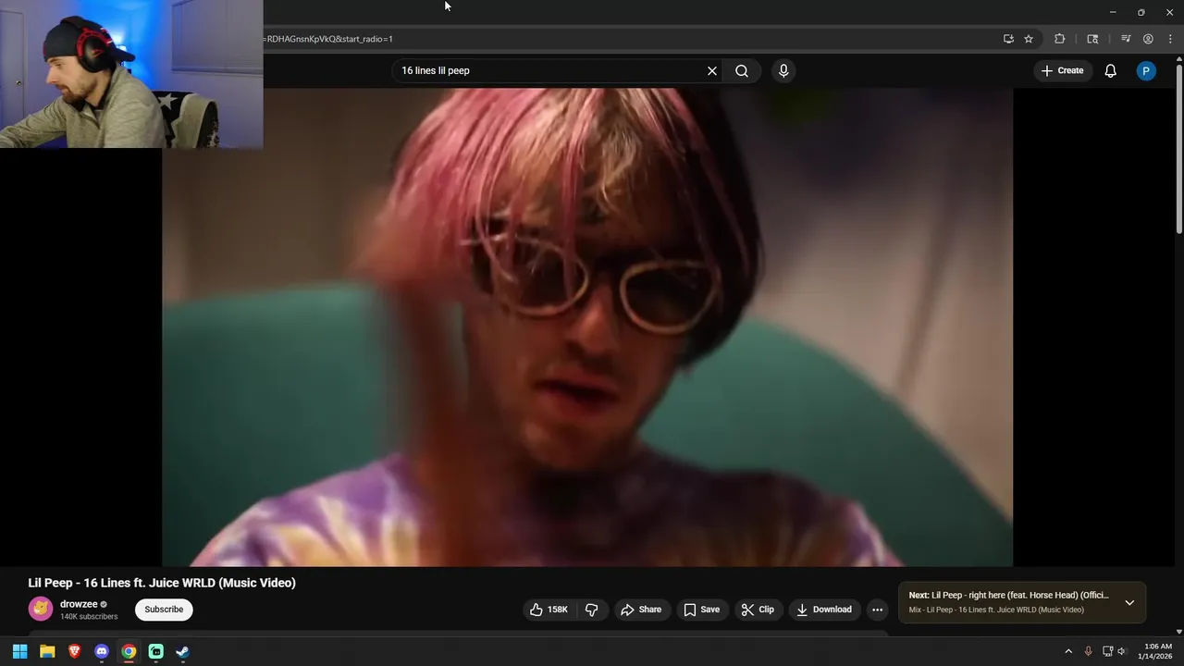Bookmark this tab with the star icon
1184x666 pixels.
[x=1029, y=39]
